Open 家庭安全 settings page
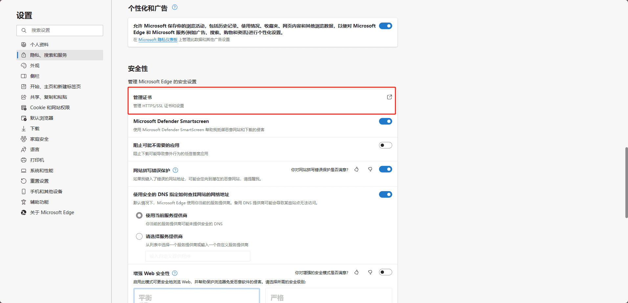The width and height of the screenshot is (628, 303). (60, 139)
